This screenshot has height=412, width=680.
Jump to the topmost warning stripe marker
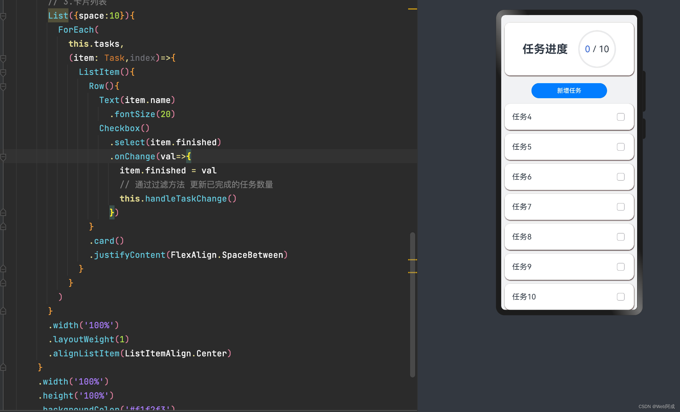[x=412, y=9]
